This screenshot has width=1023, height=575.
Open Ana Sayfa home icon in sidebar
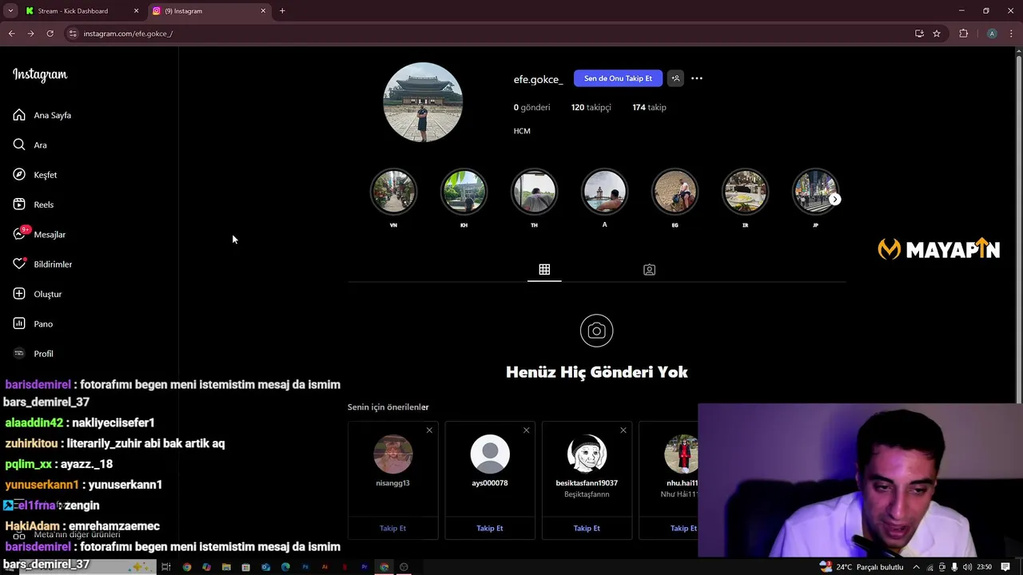(x=19, y=115)
